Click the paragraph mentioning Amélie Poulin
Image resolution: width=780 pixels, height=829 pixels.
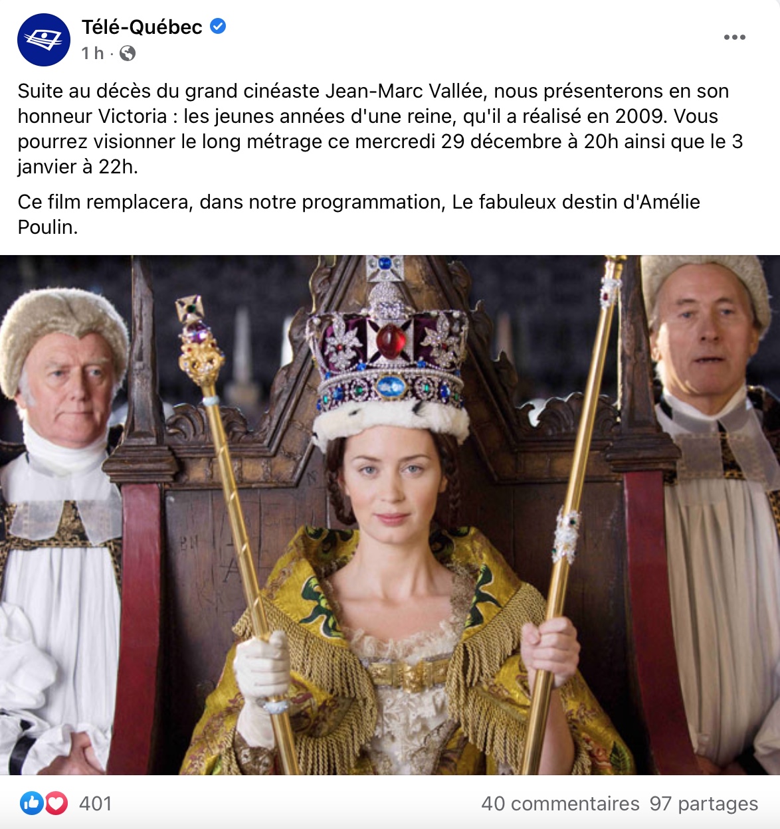pos(359,215)
